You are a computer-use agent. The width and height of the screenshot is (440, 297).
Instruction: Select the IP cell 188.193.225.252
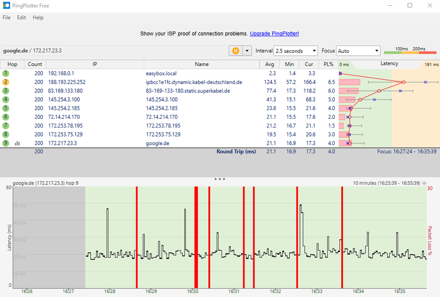[x=67, y=82]
